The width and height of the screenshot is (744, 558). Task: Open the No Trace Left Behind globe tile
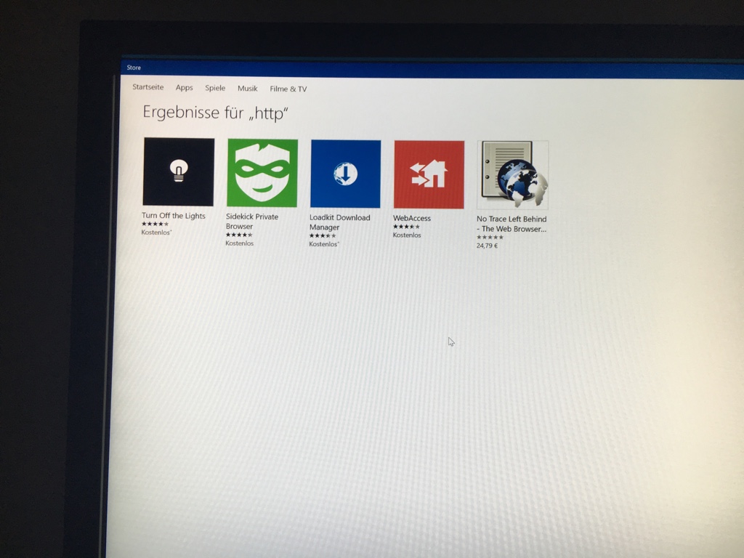pyautogui.click(x=512, y=175)
